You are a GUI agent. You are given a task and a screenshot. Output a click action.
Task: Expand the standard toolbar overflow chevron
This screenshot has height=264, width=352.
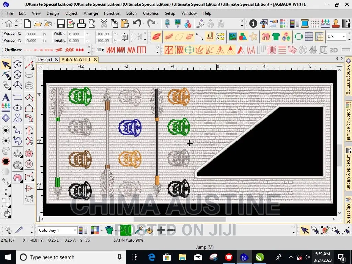pyautogui.click(x=242, y=23)
